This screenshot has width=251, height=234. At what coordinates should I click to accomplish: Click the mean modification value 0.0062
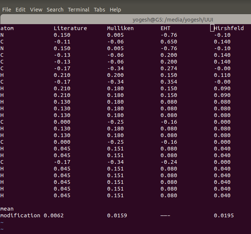point(53,215)
